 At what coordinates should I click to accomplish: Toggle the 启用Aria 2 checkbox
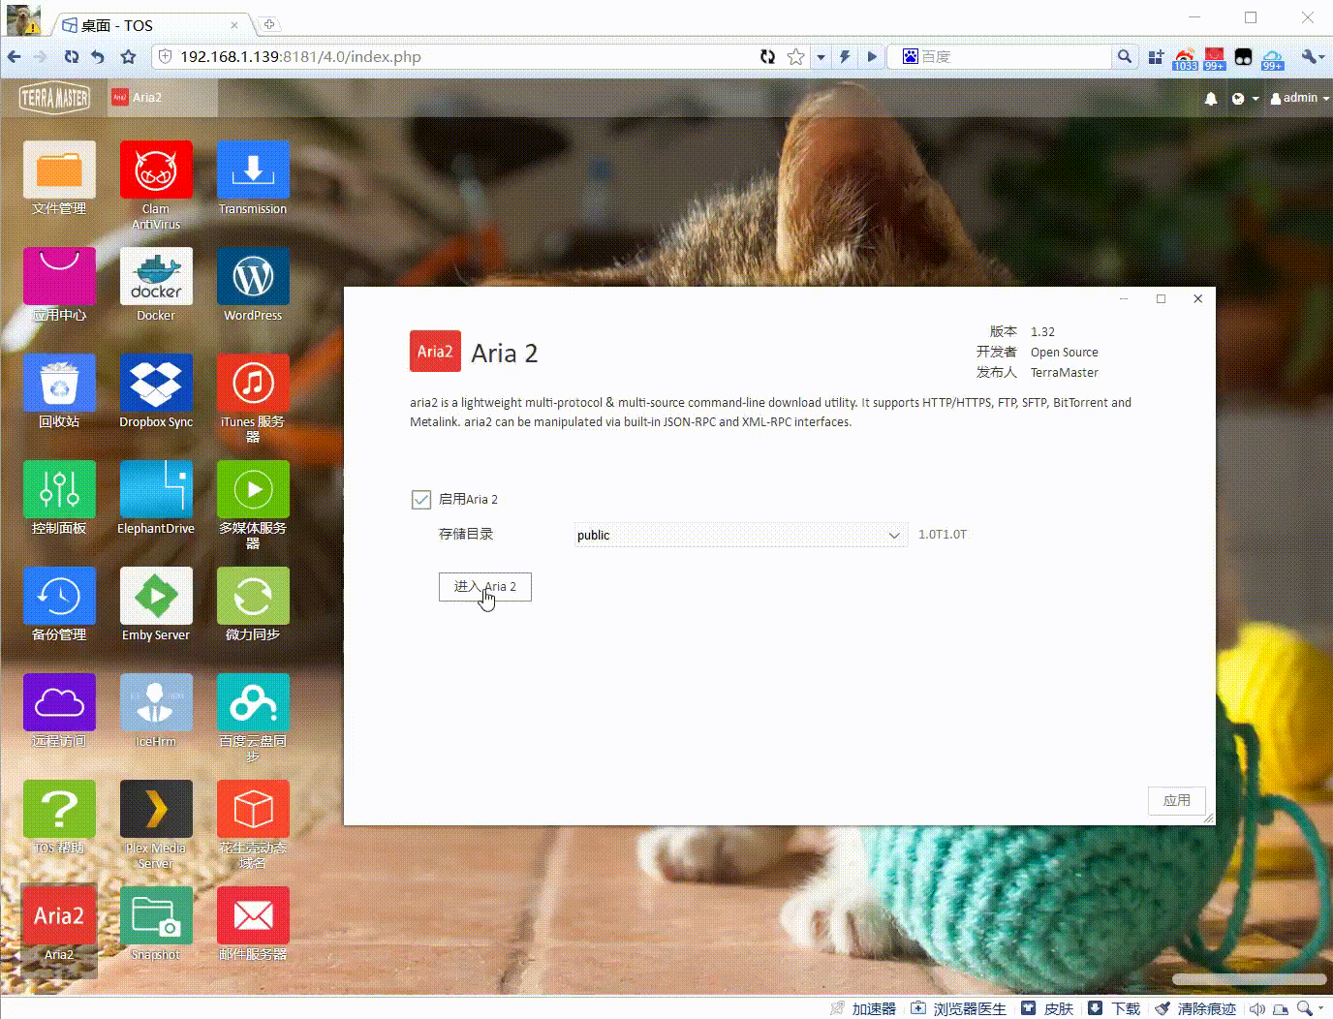(x=421, y=499)
